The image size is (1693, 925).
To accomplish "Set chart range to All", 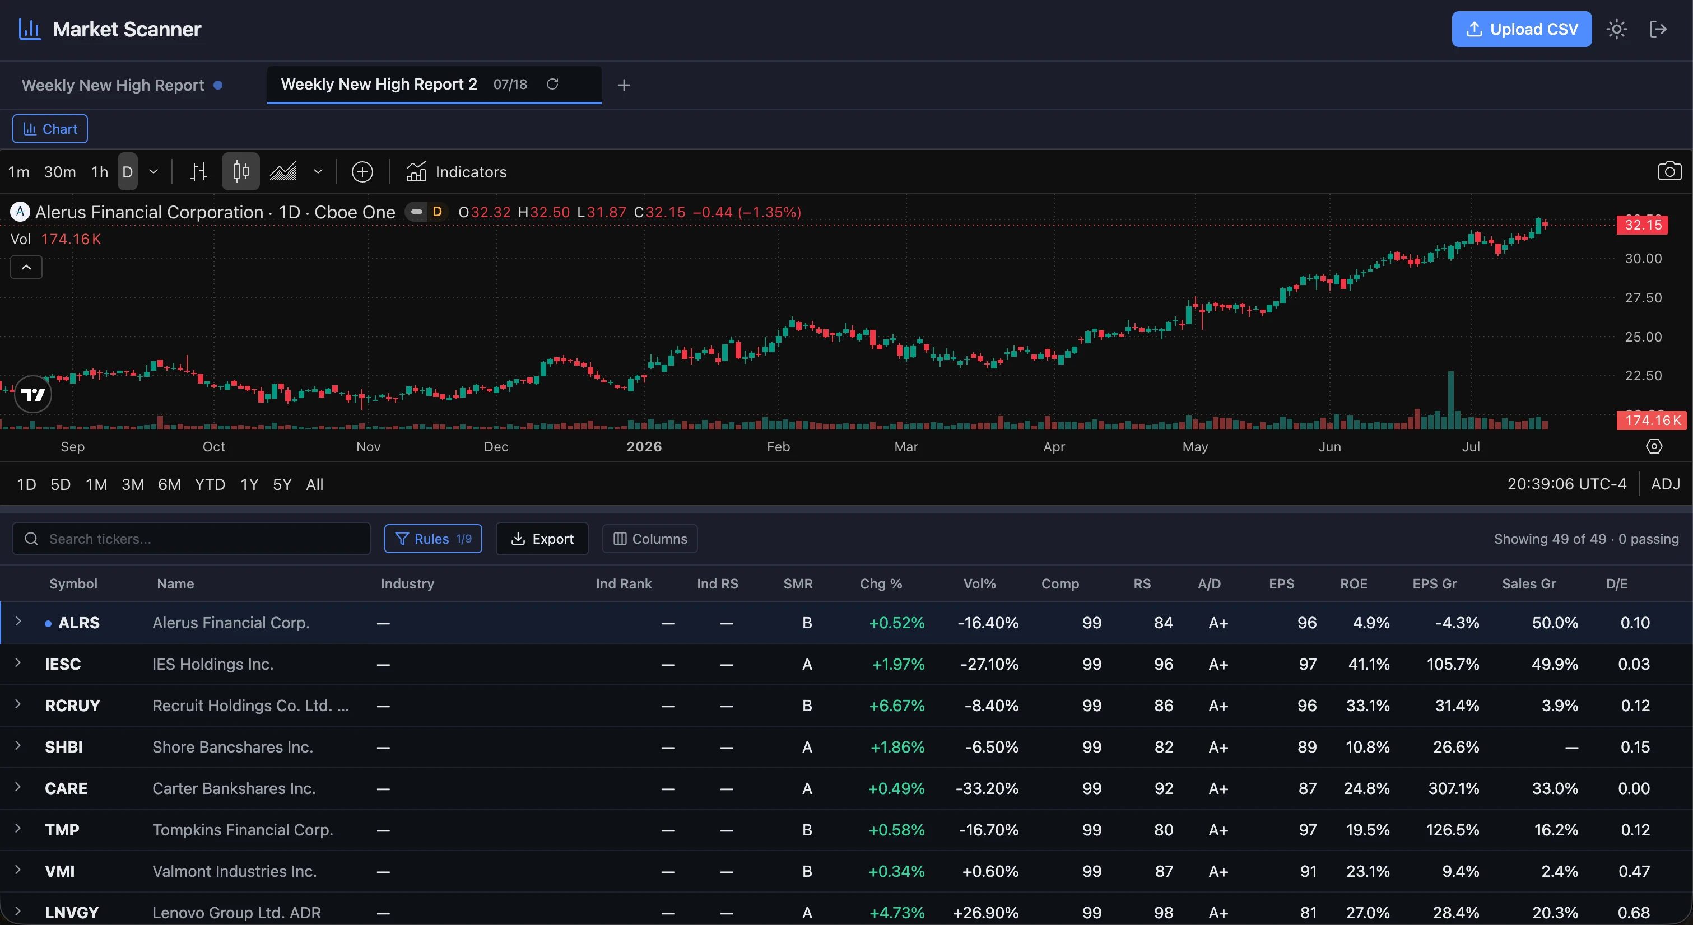I will [315, 485].
